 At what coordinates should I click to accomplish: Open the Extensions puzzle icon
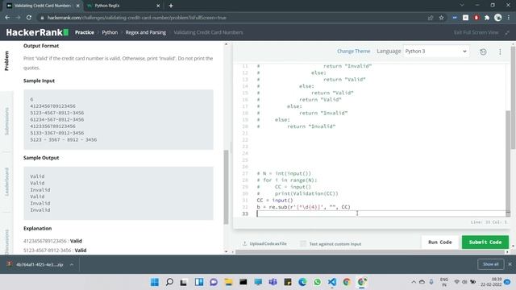pos(487,18)
